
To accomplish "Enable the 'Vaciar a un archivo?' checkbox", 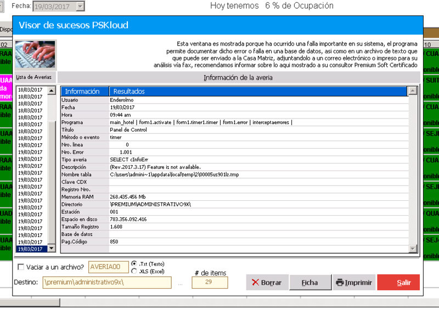I will pos(21,267).
